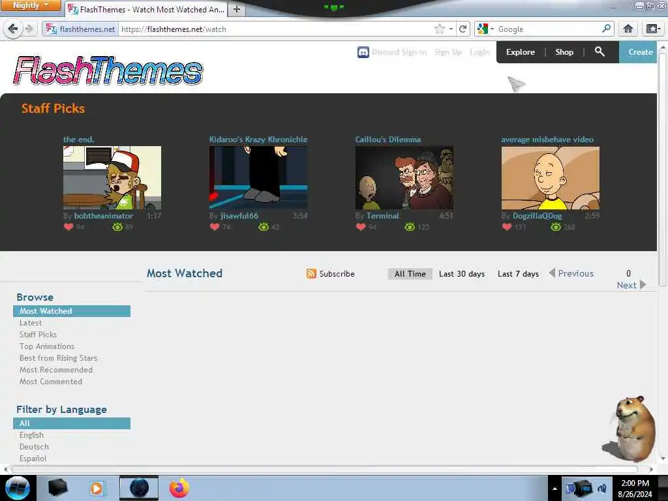Open the Nightly browser menu button

pyautogui.click(x=30, y=5)
